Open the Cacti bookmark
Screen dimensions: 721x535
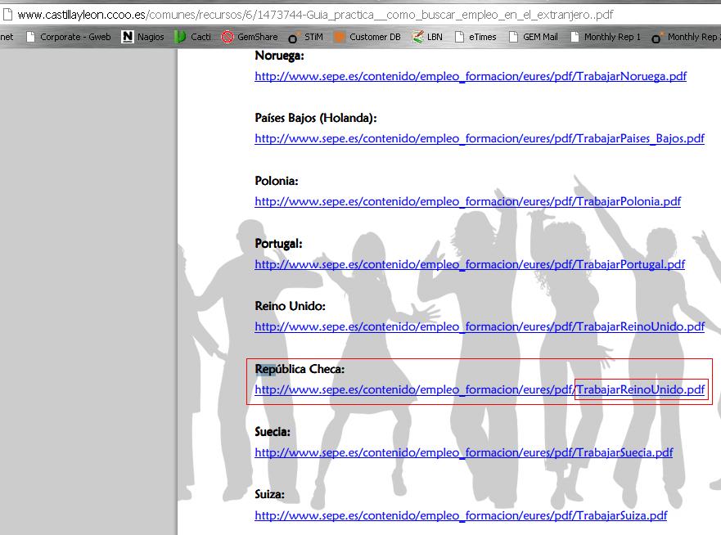(x=192, y=37)
